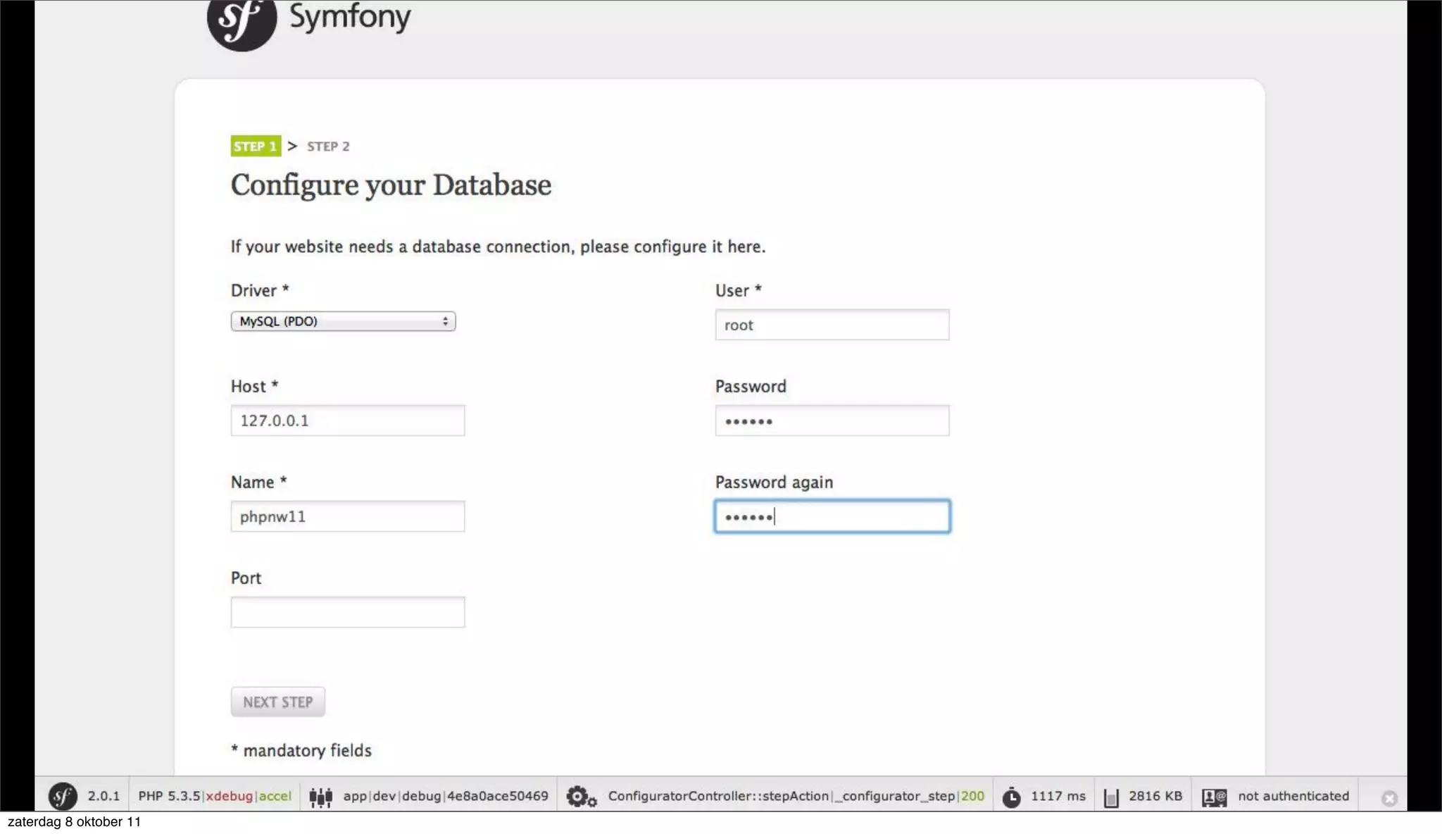Image resolution: width=1442 pixels, height=834 pixels.
Task: Click the Symfony logo at page top
Action: pos(242,21)
